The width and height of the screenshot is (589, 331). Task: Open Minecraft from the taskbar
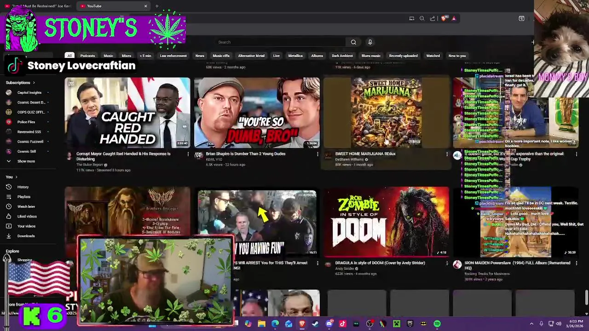[396, 324]
